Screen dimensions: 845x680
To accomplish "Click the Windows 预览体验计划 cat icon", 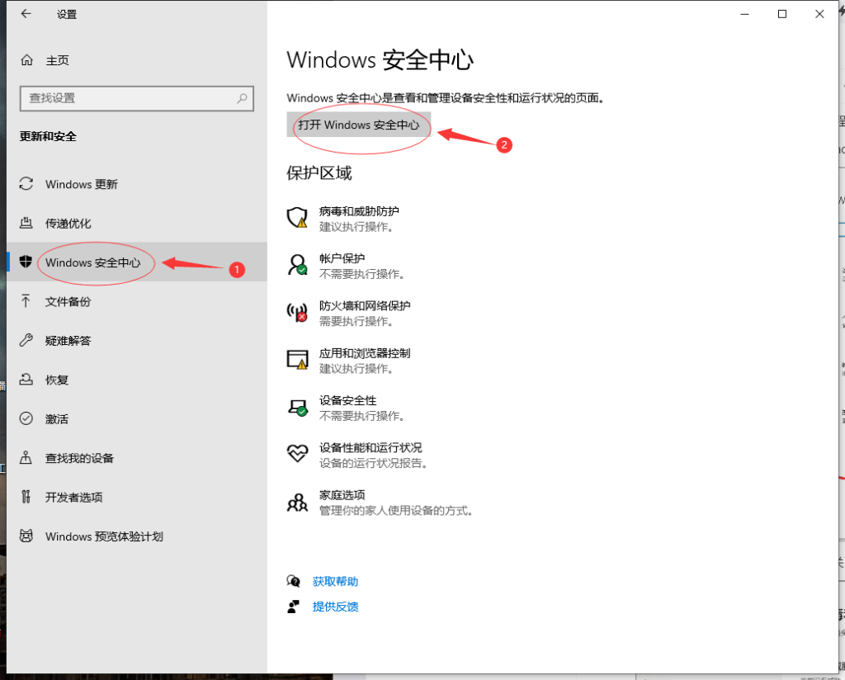I will (26, 536).
